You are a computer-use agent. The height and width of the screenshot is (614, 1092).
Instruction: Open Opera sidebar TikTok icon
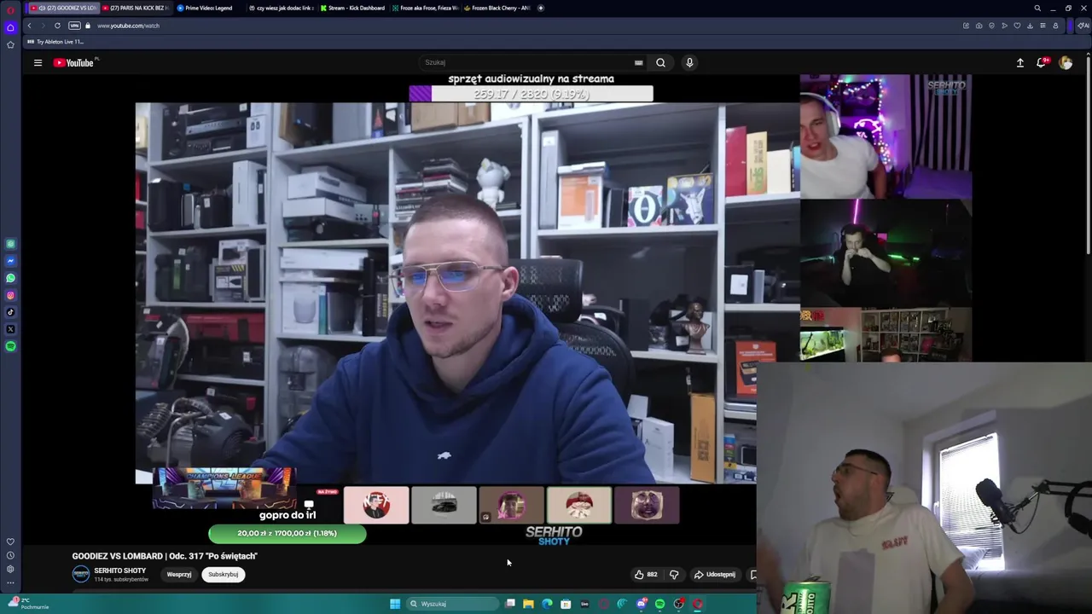pos(10,312)
